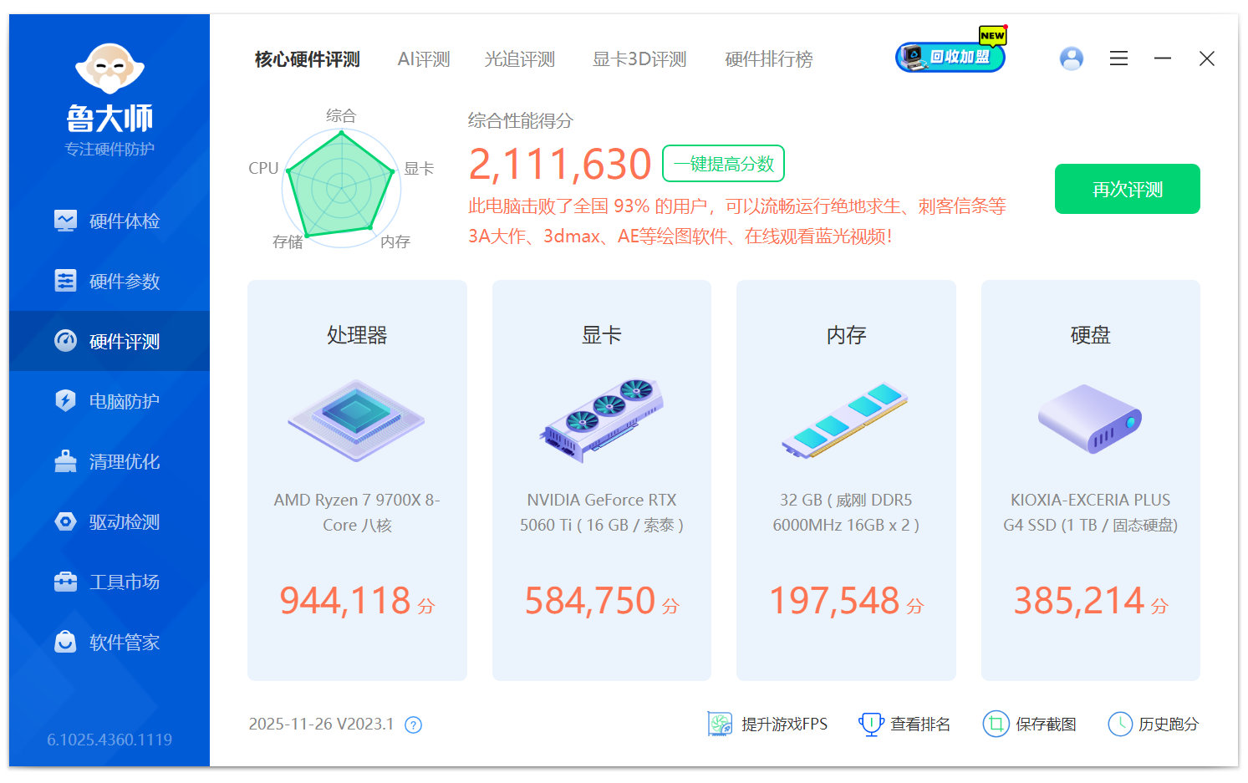This screenshot has height=783, width=1248.
Task: Click the 内存 card title
Action: 846,335
